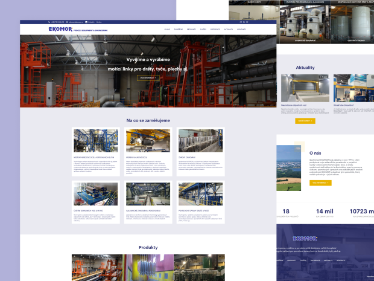Open the Moření uhlíkové oceli card image
The height and width of the screenshot is (281, 374).
point(139,141)
